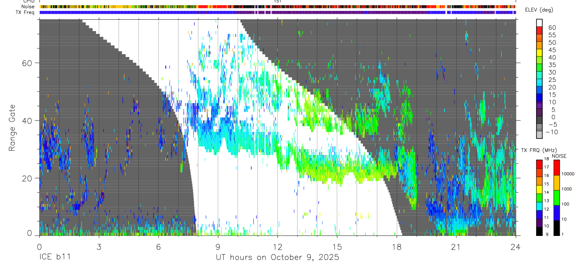The image size is (580, 267).
Task: Click x-axis tick label '18'
Action: pos(397,246)
